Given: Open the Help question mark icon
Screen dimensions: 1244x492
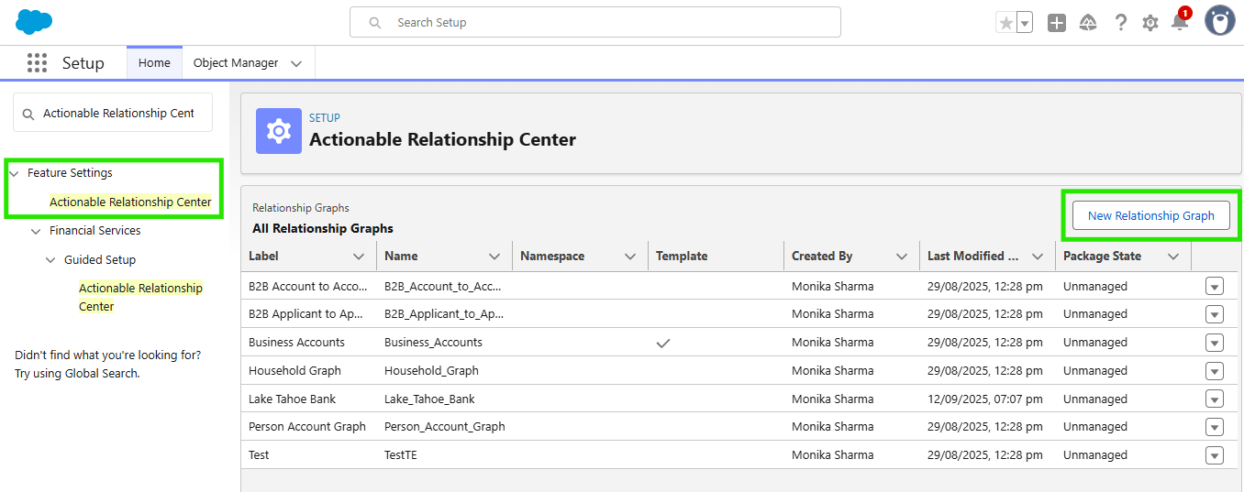Looking at the screenshot, I should (x=1120, y=23).
